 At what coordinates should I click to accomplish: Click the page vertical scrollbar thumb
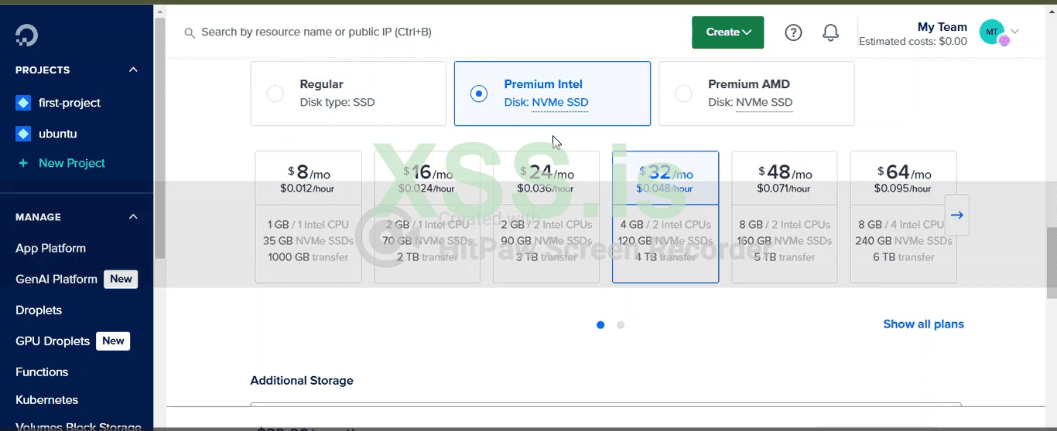point(1052,263)
